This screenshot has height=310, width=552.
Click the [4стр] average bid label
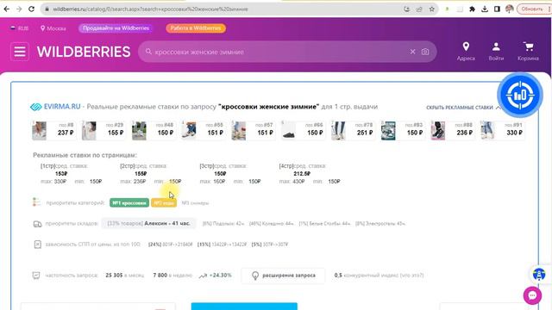tap(303, 166)
